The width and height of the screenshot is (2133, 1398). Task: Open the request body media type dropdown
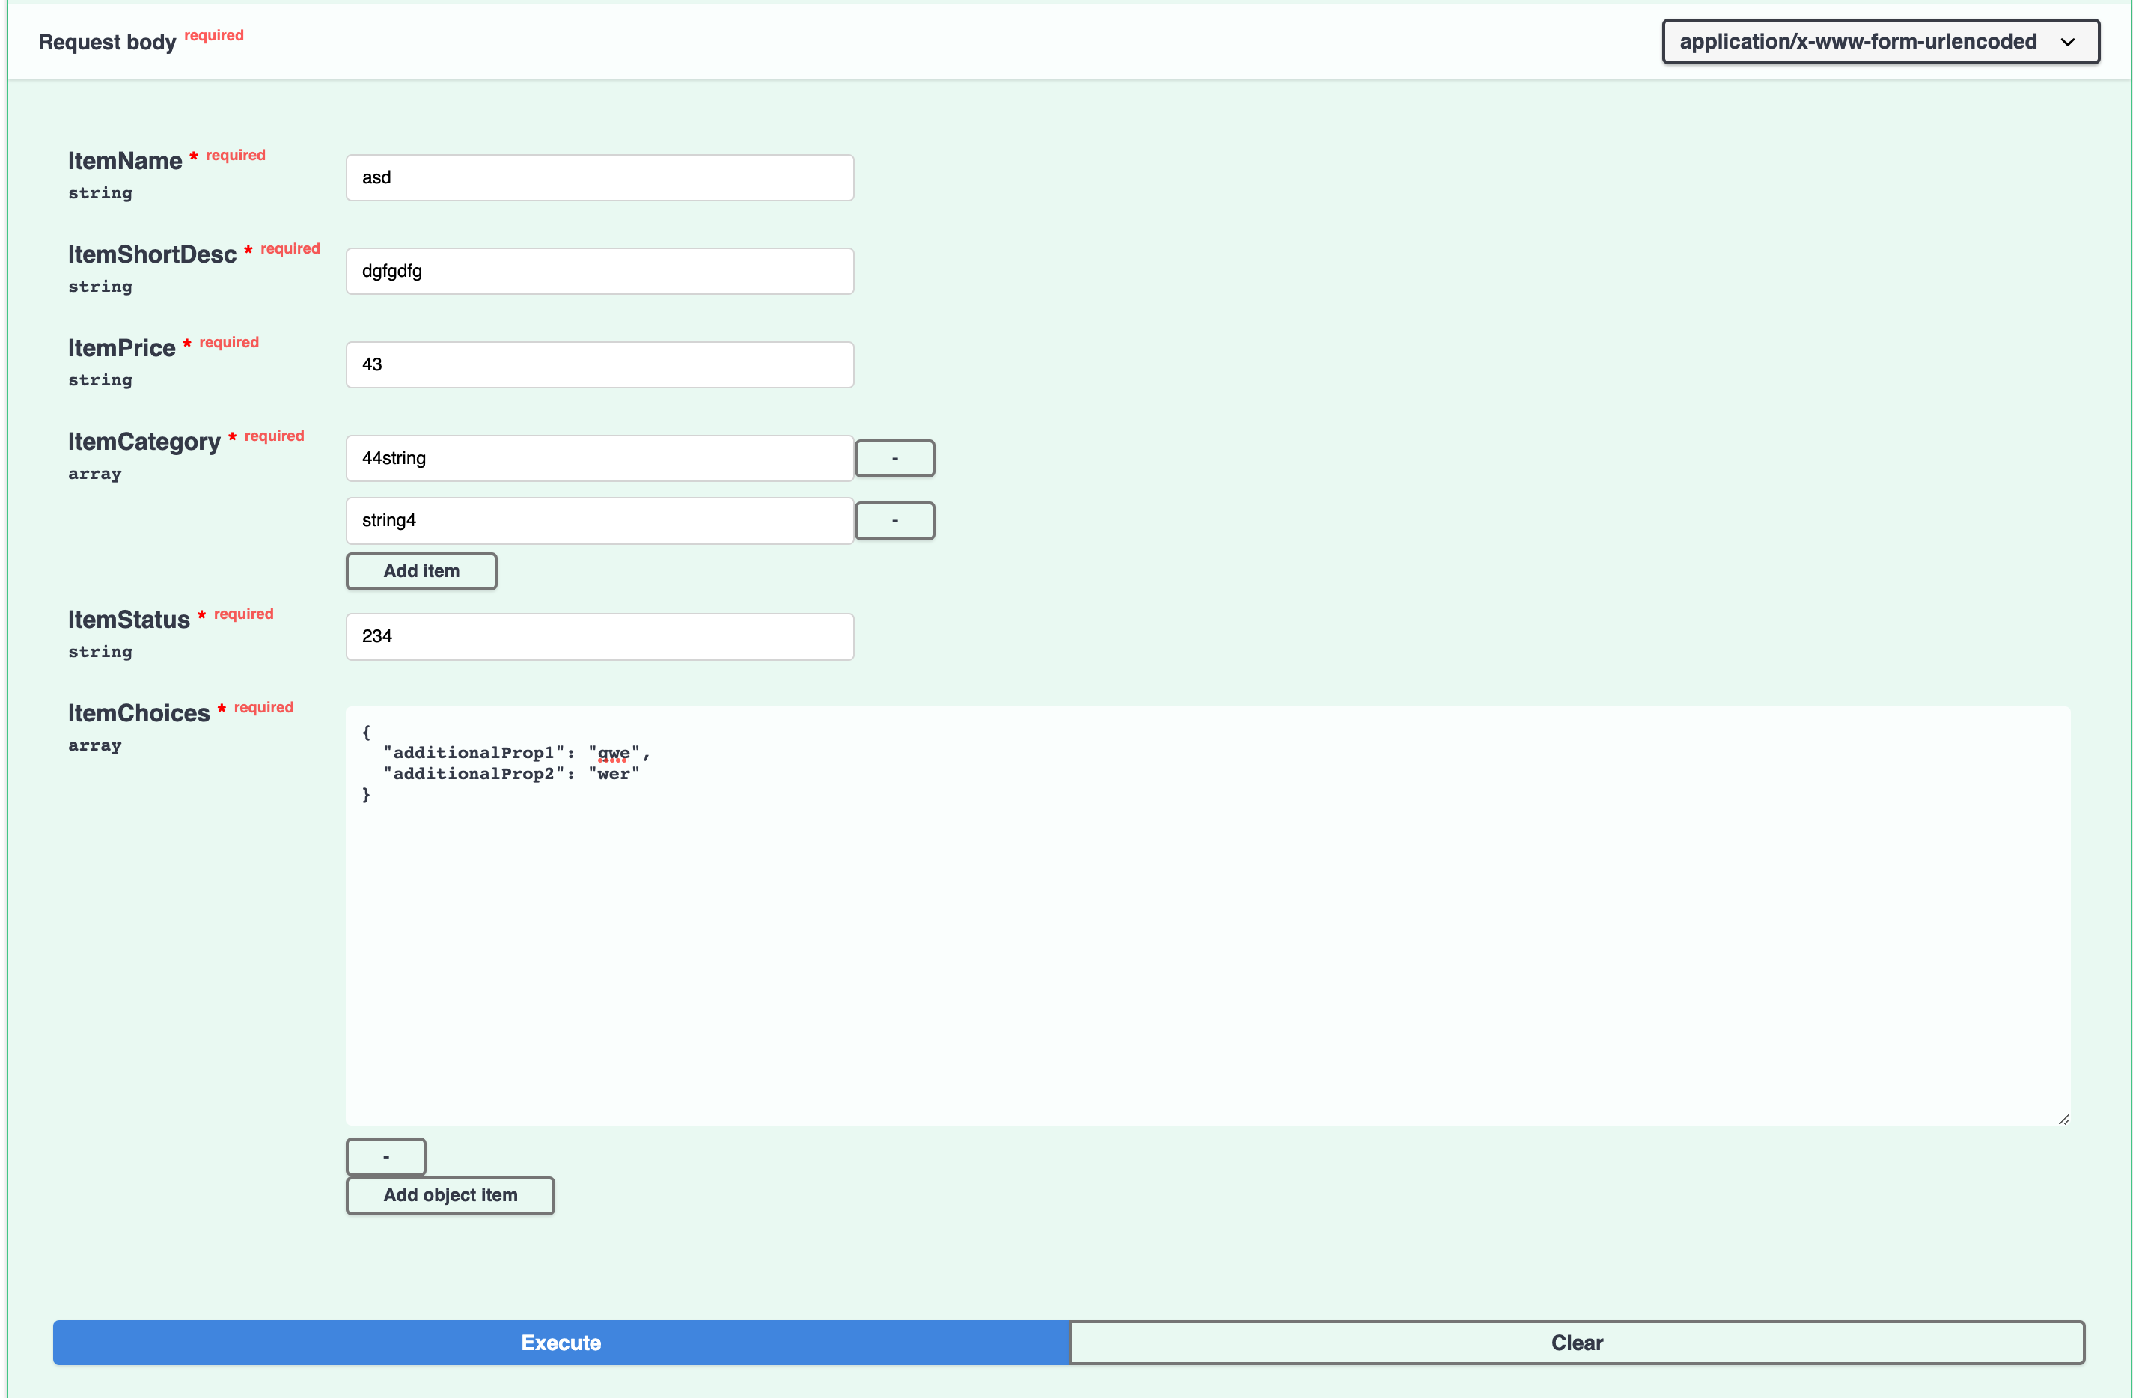1879,41
